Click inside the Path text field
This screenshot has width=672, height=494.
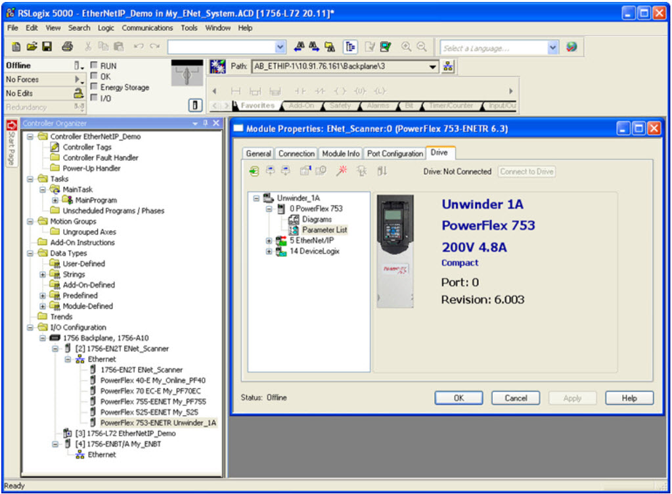point(340,66)
